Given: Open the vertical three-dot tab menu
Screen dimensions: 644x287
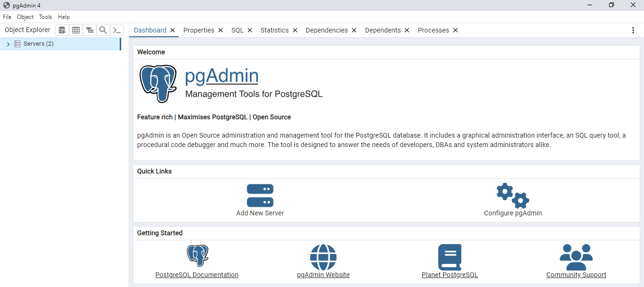Looking at the screenshot, I should (x=633, y=30).
